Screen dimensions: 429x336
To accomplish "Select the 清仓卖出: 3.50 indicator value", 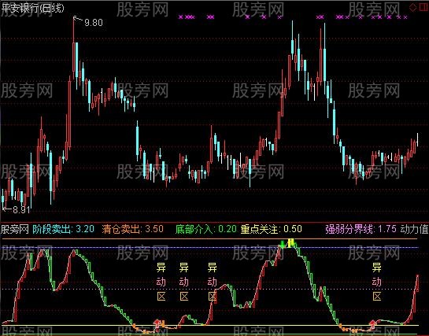I will (133, 229).
